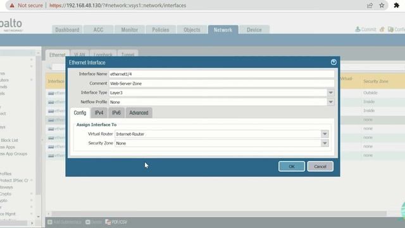Select Tunnel sub-tab behind dialog
The height and width of the screenshot is (228, 405).
pos(128,53)
